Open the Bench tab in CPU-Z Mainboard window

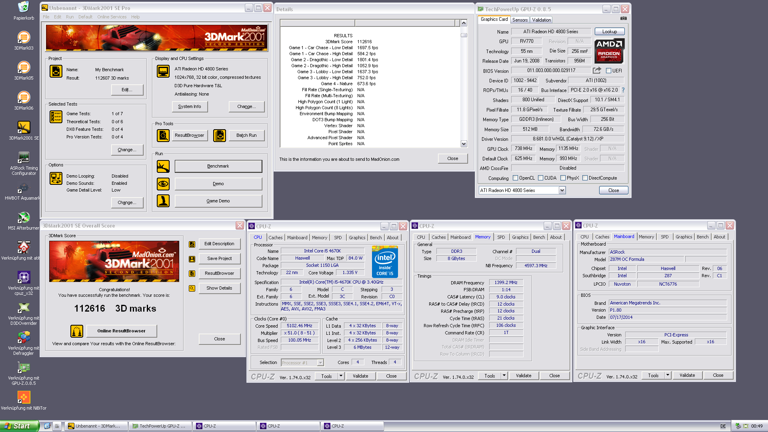(x=702, y=237)
